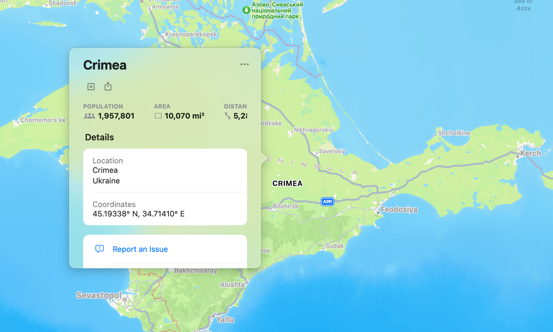The height and width of the screenshot is (332, 553).
Task: Click the Yalta city label
Action: click(x=225, y=320)
